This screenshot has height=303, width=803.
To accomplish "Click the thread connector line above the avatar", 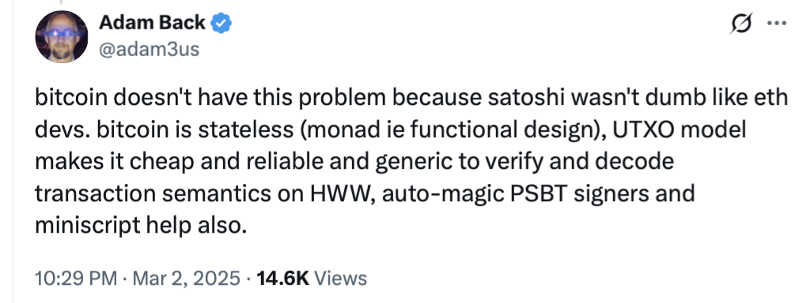I will (x=60, y=2).
